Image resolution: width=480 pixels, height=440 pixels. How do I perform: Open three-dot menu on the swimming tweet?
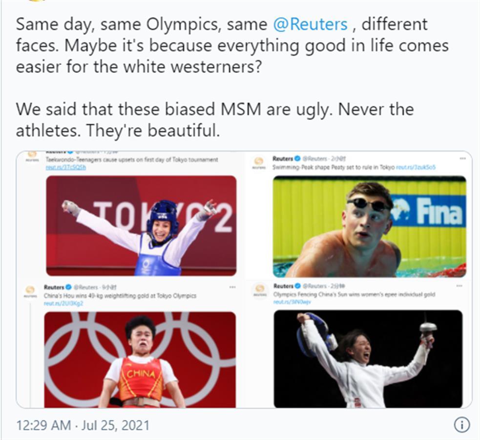462,158
